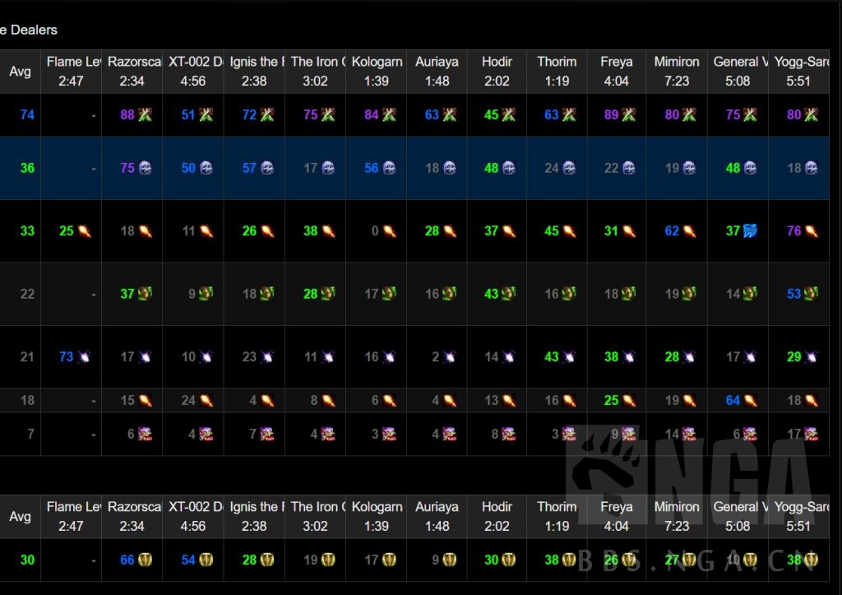Click the 28 value under Auriaya
This screenshot has width=842, height=595.
pyautogui.click(x=432, y=231)
